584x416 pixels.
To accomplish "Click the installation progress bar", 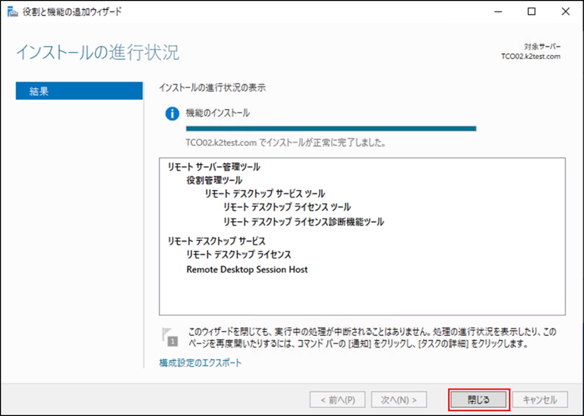I will (x=331, y=129).
